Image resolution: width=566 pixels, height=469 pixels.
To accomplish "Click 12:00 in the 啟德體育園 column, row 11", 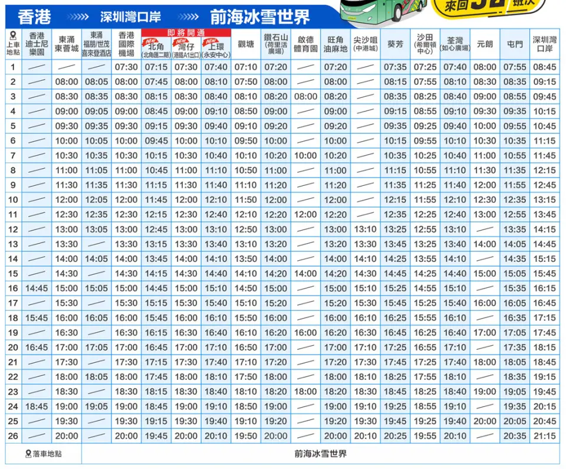I will pos(306,215).
